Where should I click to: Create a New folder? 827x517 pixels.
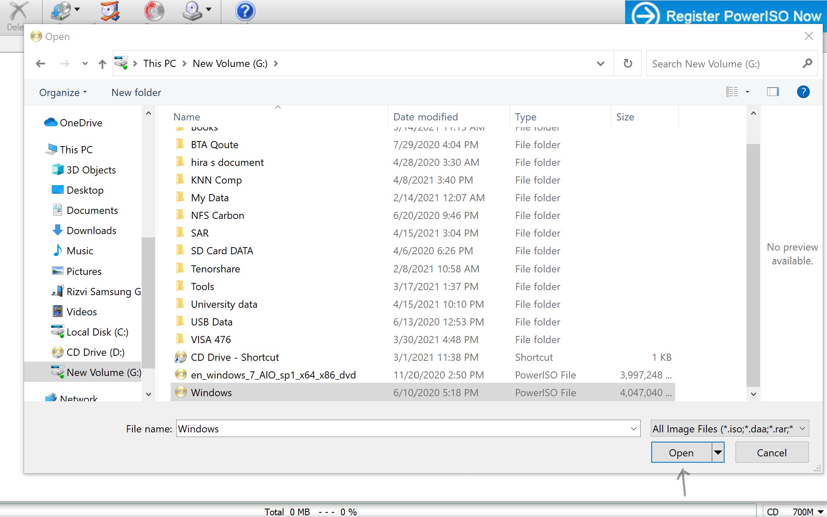tap(136, 93)
